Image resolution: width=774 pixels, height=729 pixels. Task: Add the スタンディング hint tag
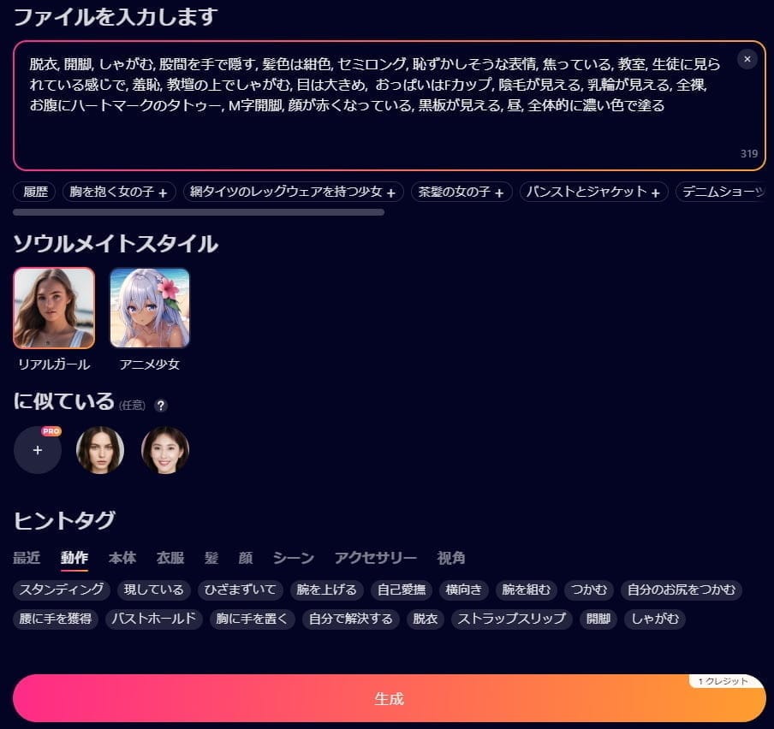(x=62, y=590)
